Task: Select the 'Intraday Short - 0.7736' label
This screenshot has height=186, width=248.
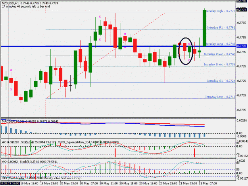Action: pos(219,64)
